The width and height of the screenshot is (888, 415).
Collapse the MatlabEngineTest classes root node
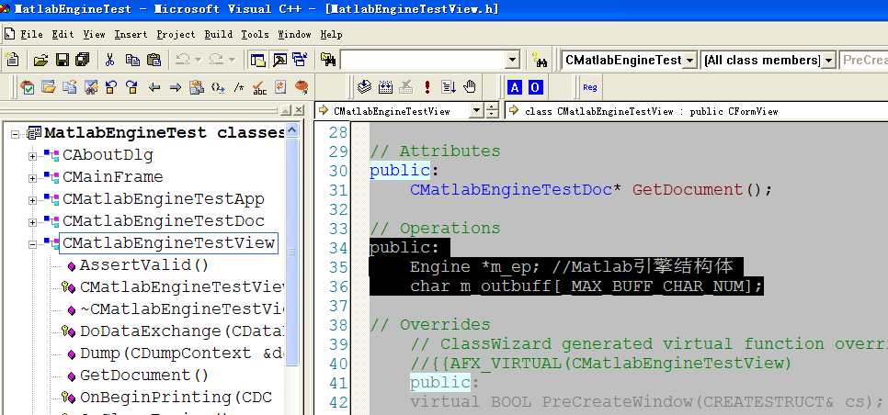pyautogui.click(x=15, y=134)
